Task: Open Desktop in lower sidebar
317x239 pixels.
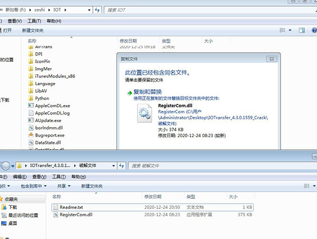Action: tap(4, 223)
